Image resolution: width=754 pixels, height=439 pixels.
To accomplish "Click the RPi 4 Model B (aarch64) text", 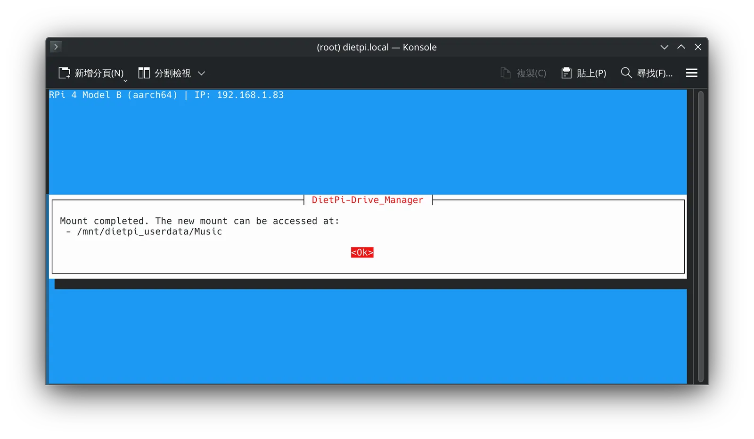I will (x=113, y=95).
